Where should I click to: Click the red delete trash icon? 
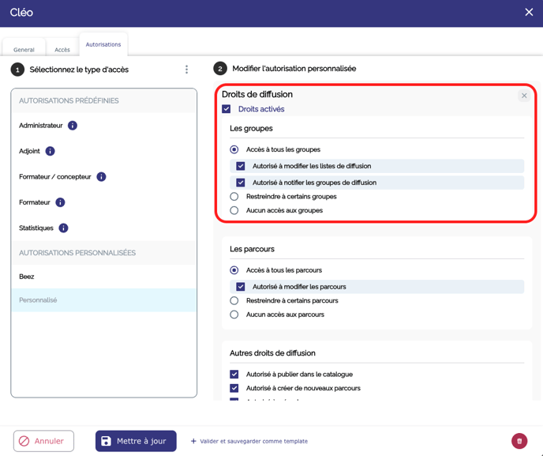pyautogui.click(x=519, y=441)
